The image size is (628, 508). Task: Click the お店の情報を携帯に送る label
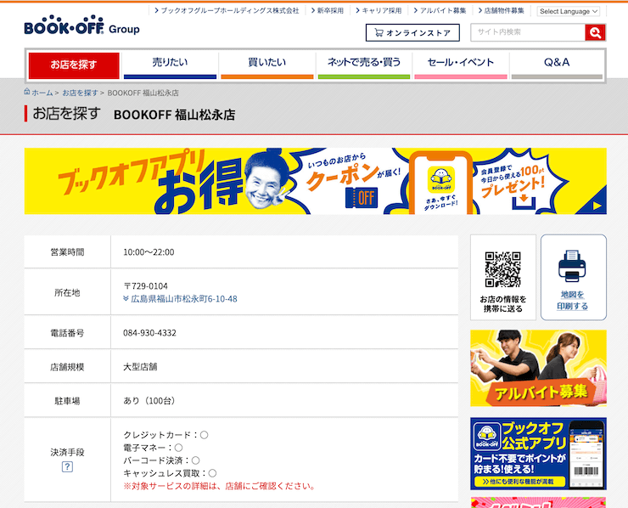pyautogui.click(x=502, y=304)
